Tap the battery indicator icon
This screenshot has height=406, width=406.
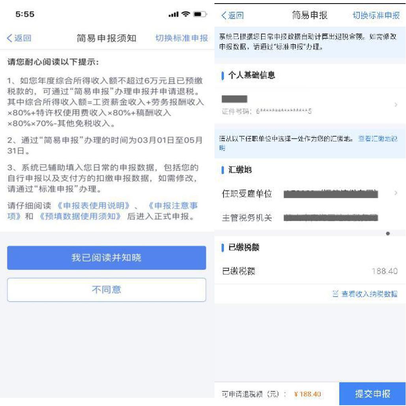click(x=200, y=14)
